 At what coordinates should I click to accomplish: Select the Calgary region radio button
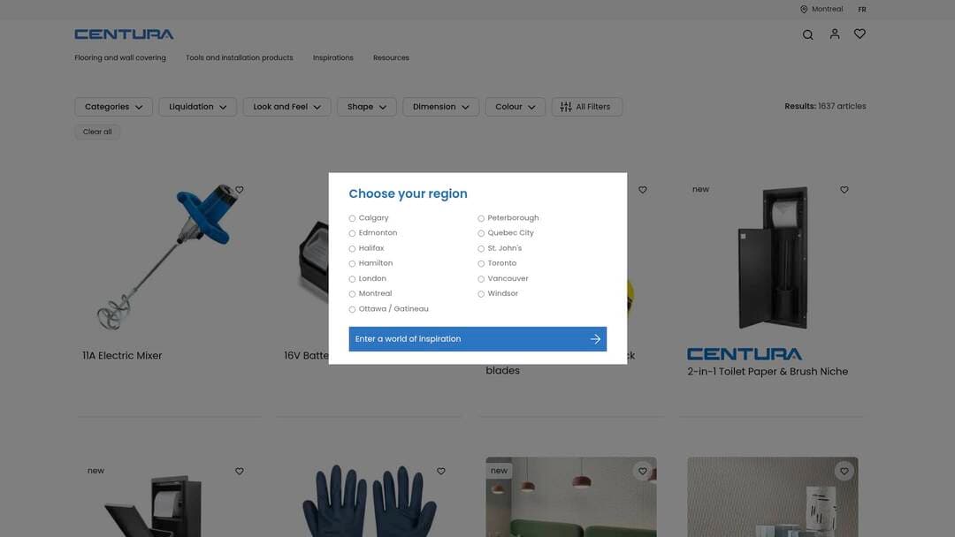coord(352,218)
